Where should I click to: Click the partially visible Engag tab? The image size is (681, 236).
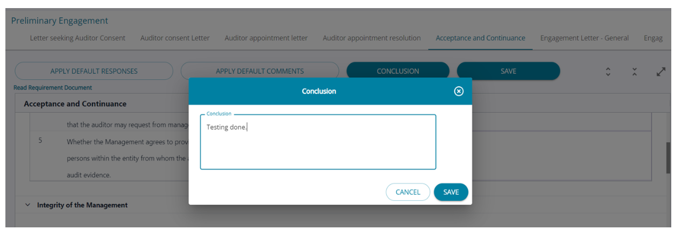point(653,38)
